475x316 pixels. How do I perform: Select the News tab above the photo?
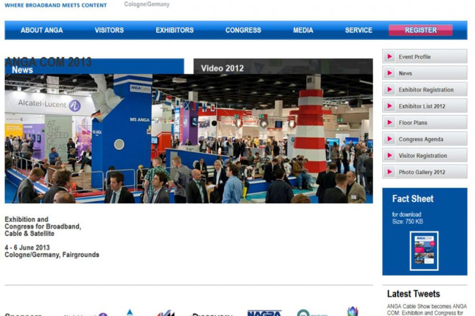(23, 70)
